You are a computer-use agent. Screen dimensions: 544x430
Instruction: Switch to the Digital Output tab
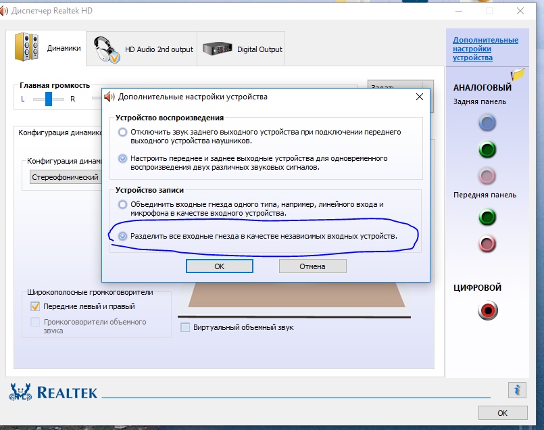(241, 49)
